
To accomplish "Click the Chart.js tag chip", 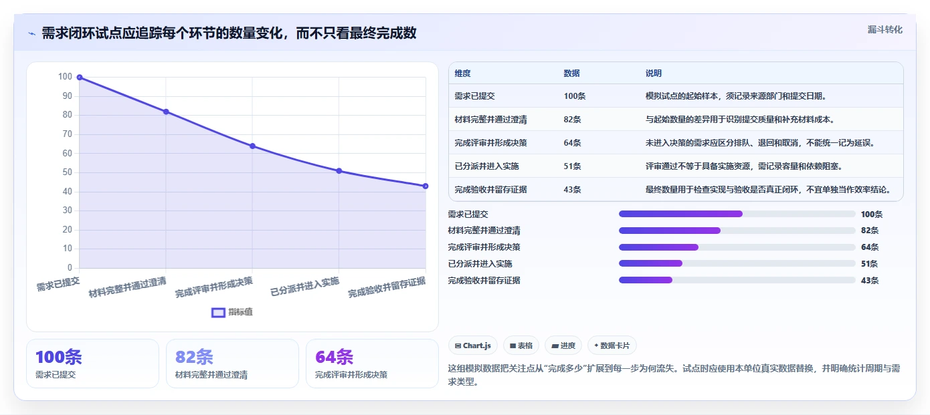I will [473, 345].
